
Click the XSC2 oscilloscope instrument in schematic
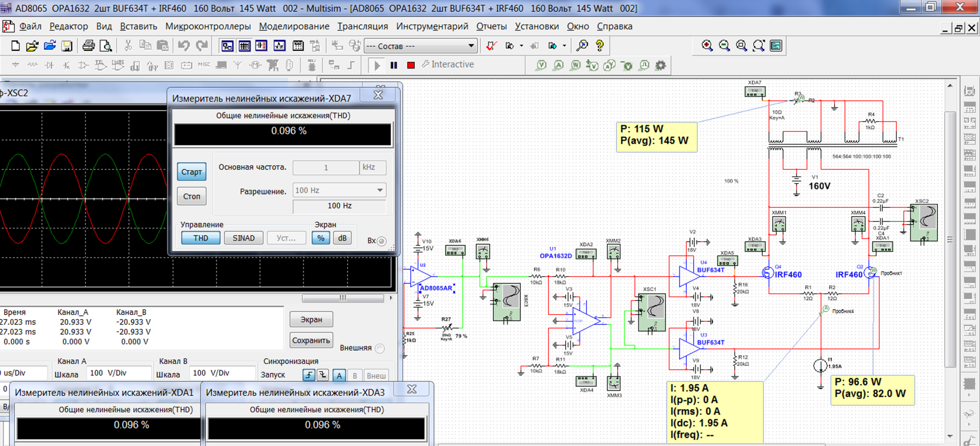point(924,223)
